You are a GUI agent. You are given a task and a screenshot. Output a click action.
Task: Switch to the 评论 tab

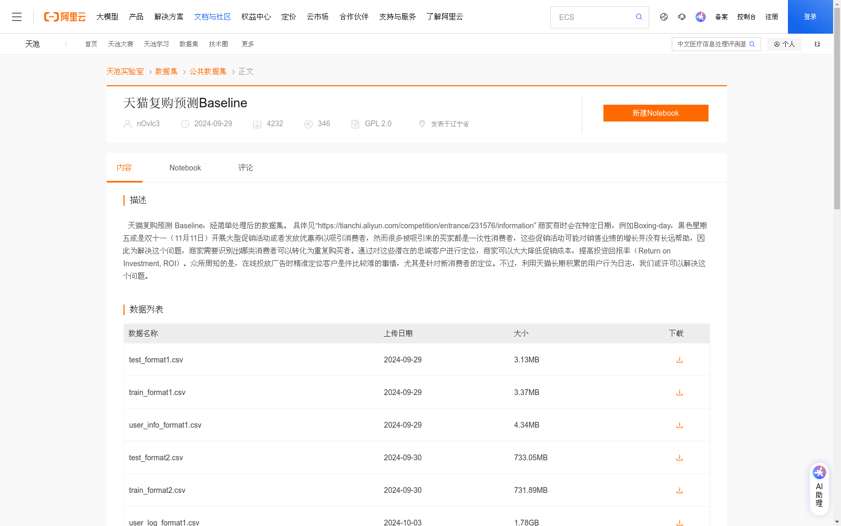245,168
